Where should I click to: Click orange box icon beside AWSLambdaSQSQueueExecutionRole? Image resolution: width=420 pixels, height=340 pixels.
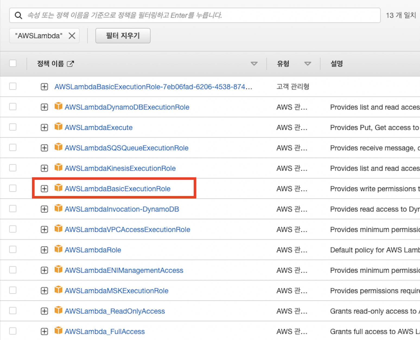tap(58, 146)
